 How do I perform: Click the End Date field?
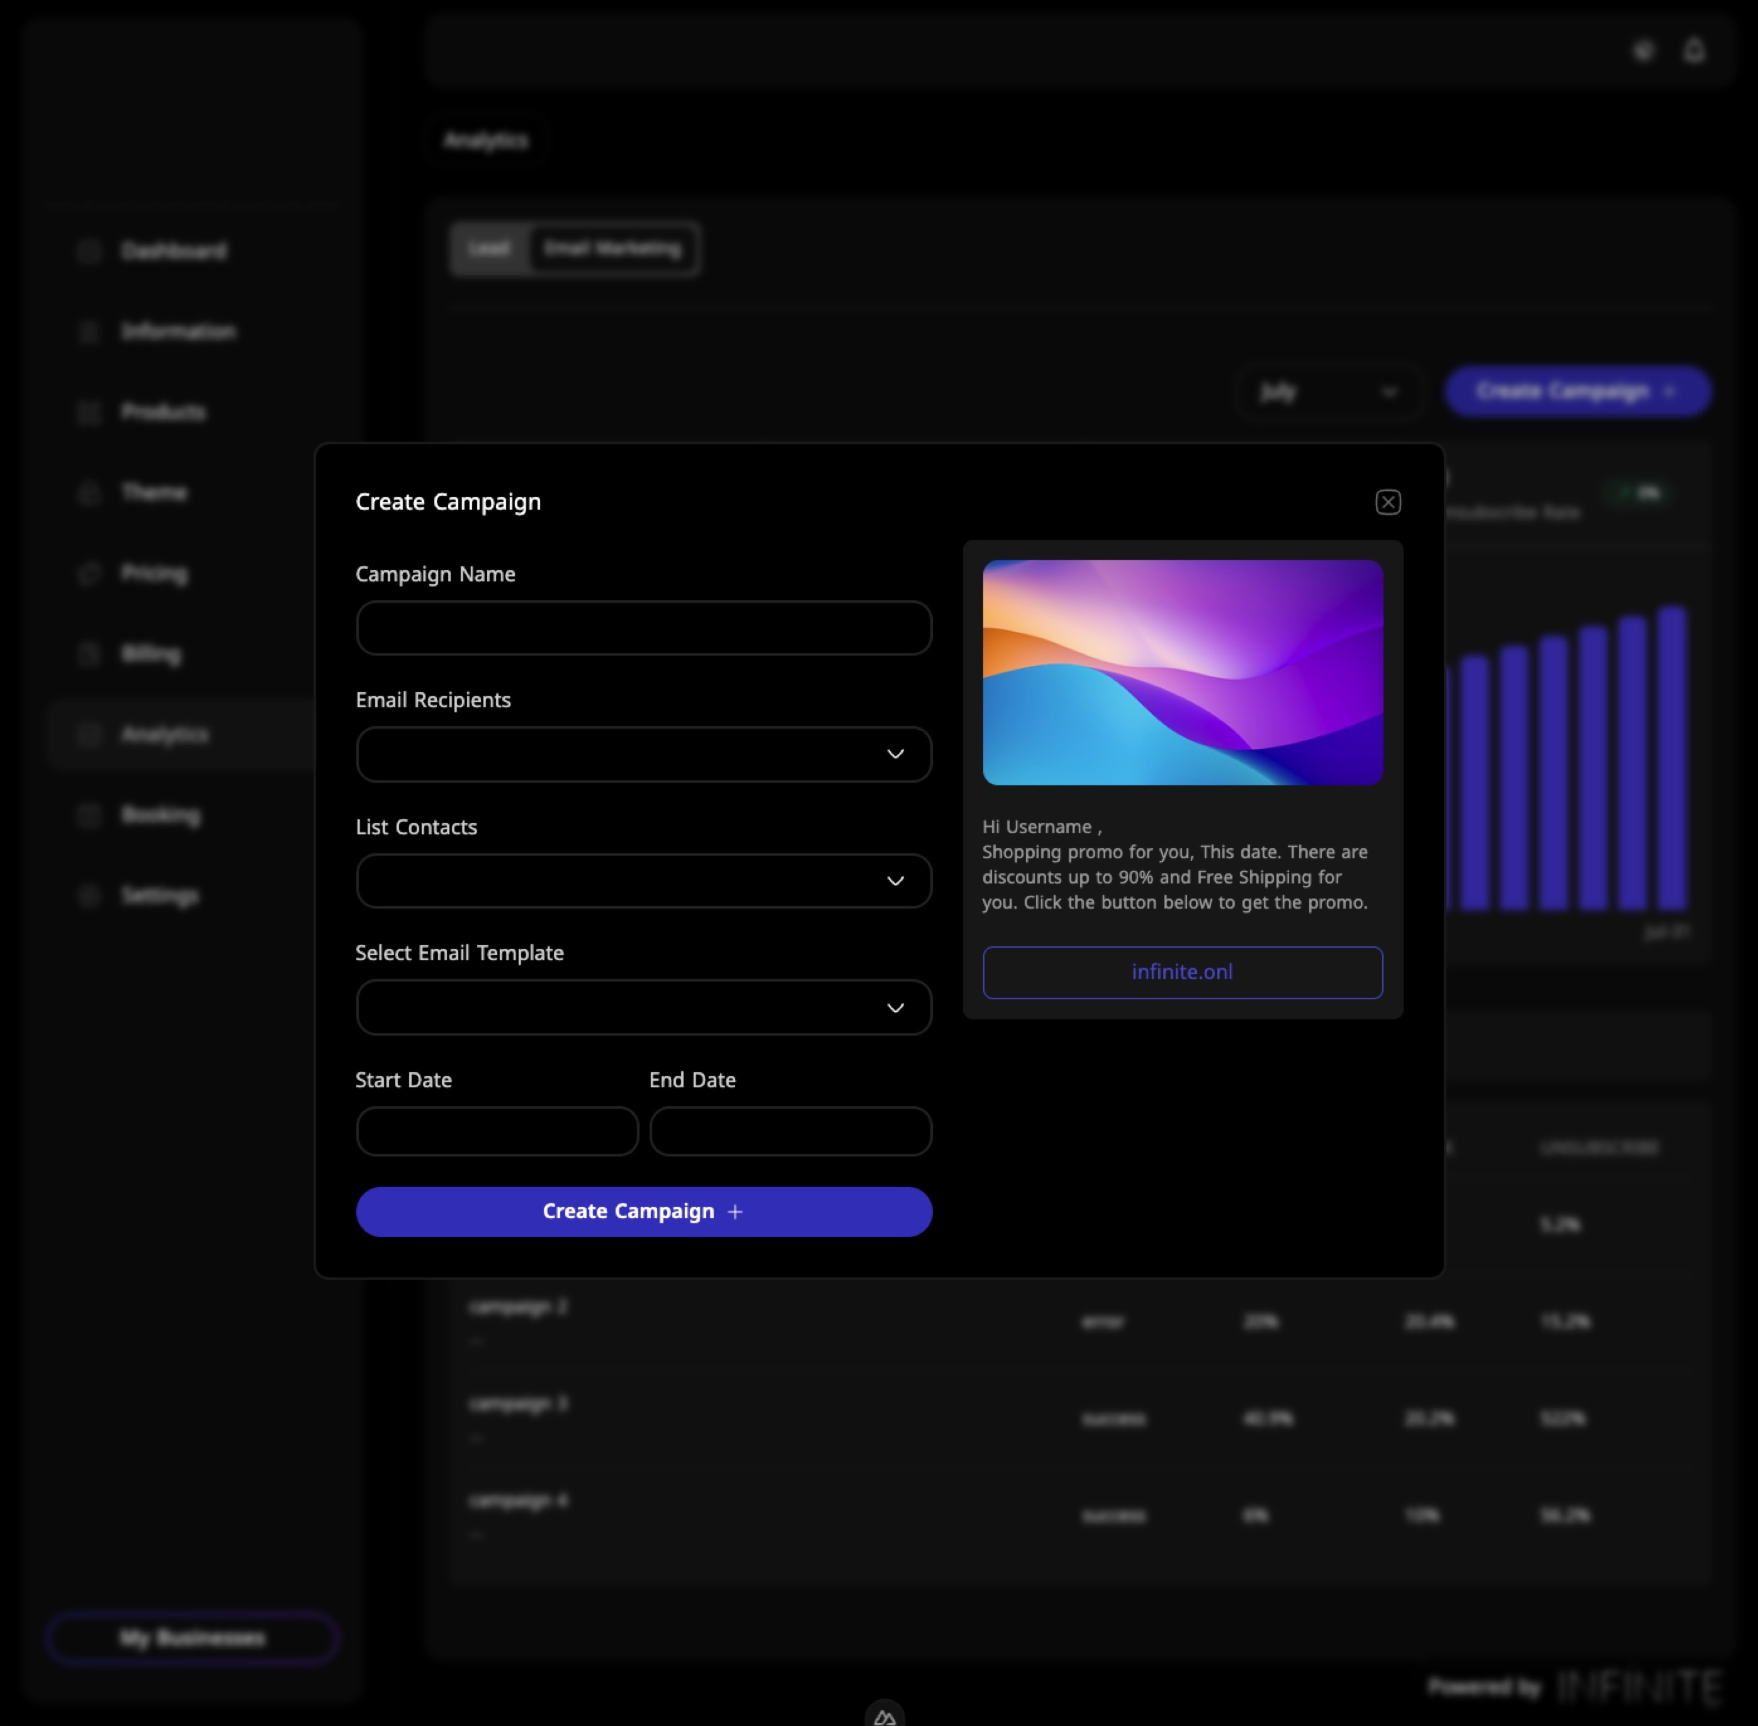(790, 1130)
